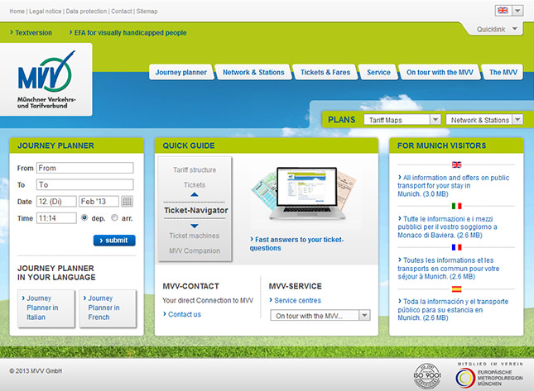
Task: Click the Home link in top bar
Action: (x=17, y=12)
